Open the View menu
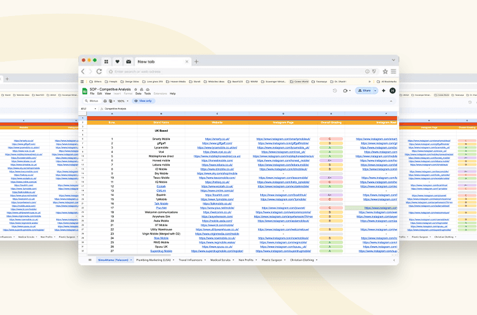 click(108, 93)
